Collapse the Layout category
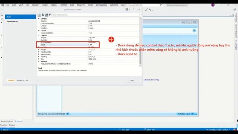This screenshot has height=134, width=238. point(39,35)
